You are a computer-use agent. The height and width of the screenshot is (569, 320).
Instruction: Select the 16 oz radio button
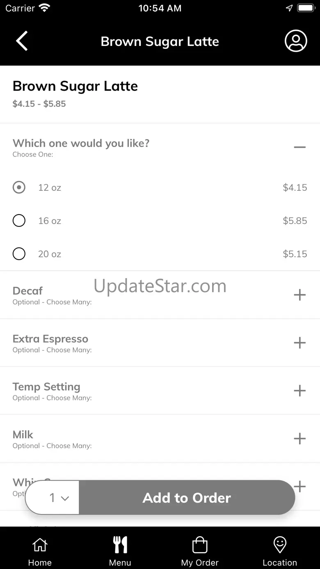coord(19,221)
